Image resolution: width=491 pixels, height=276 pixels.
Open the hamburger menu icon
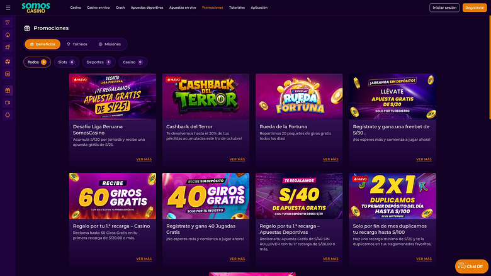(8, 8)
